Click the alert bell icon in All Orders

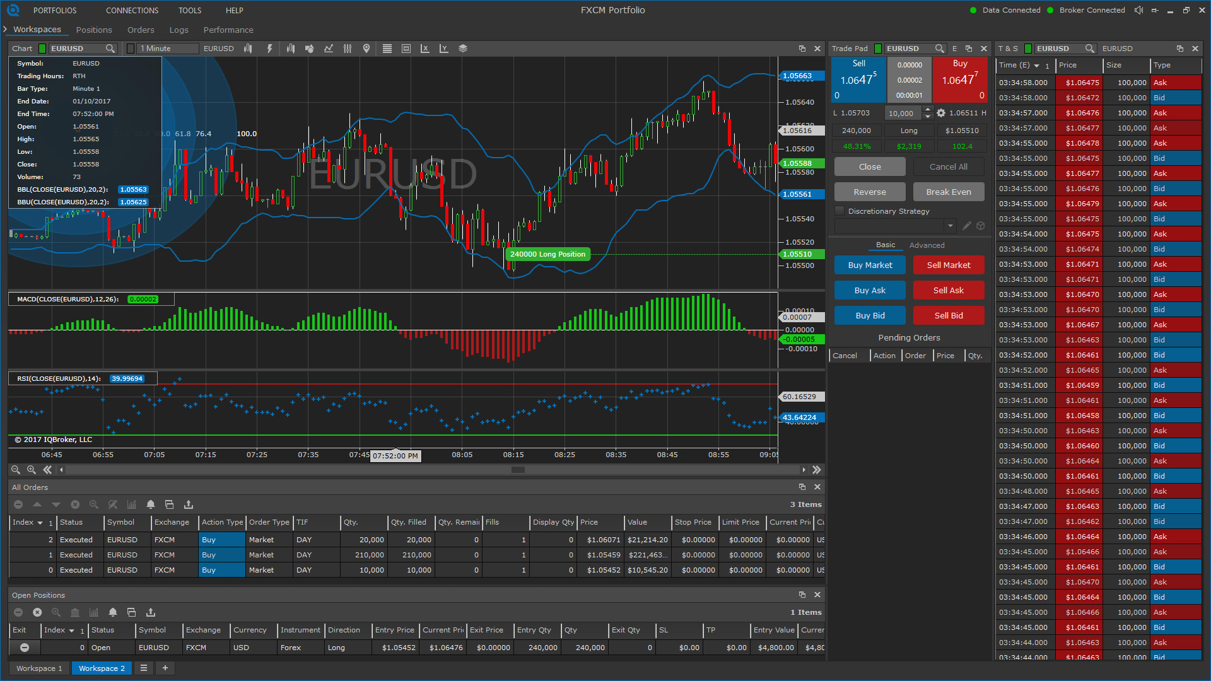(x=151, y=504)
